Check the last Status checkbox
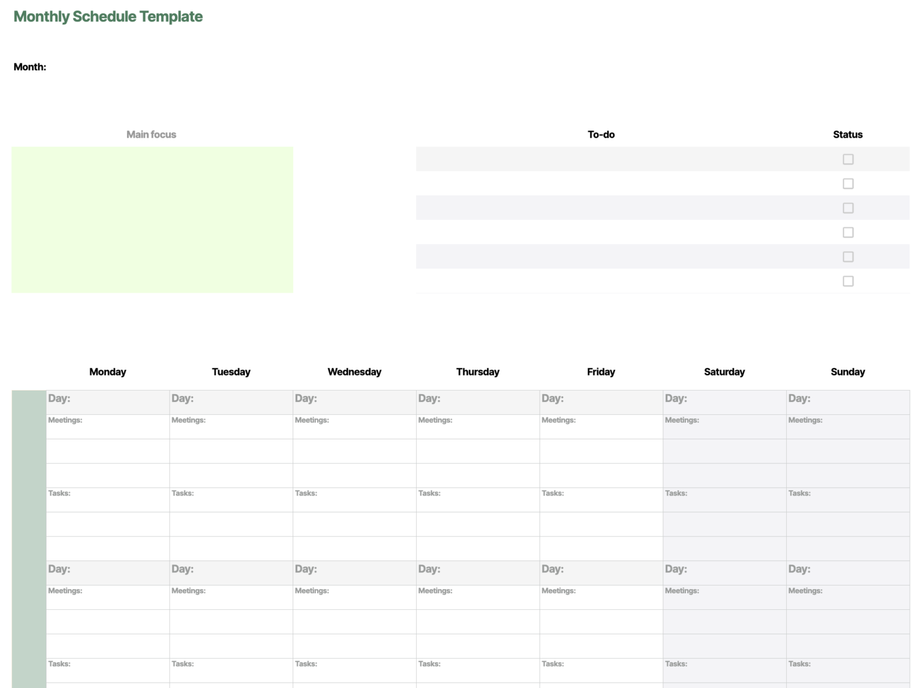Viewport: 917px width, 688px height. point(848,281)
